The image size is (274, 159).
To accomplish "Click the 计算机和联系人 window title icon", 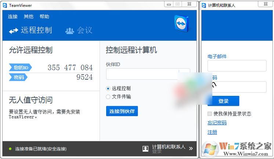I will tap(204, 6).
